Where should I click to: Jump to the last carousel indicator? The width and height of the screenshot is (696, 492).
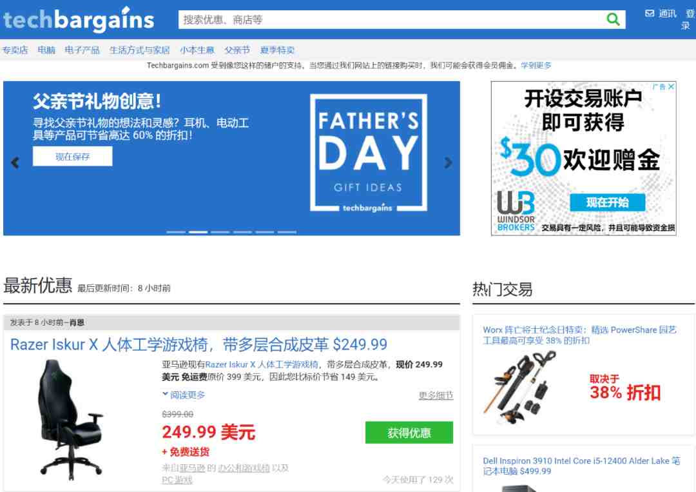coord(287,231)
